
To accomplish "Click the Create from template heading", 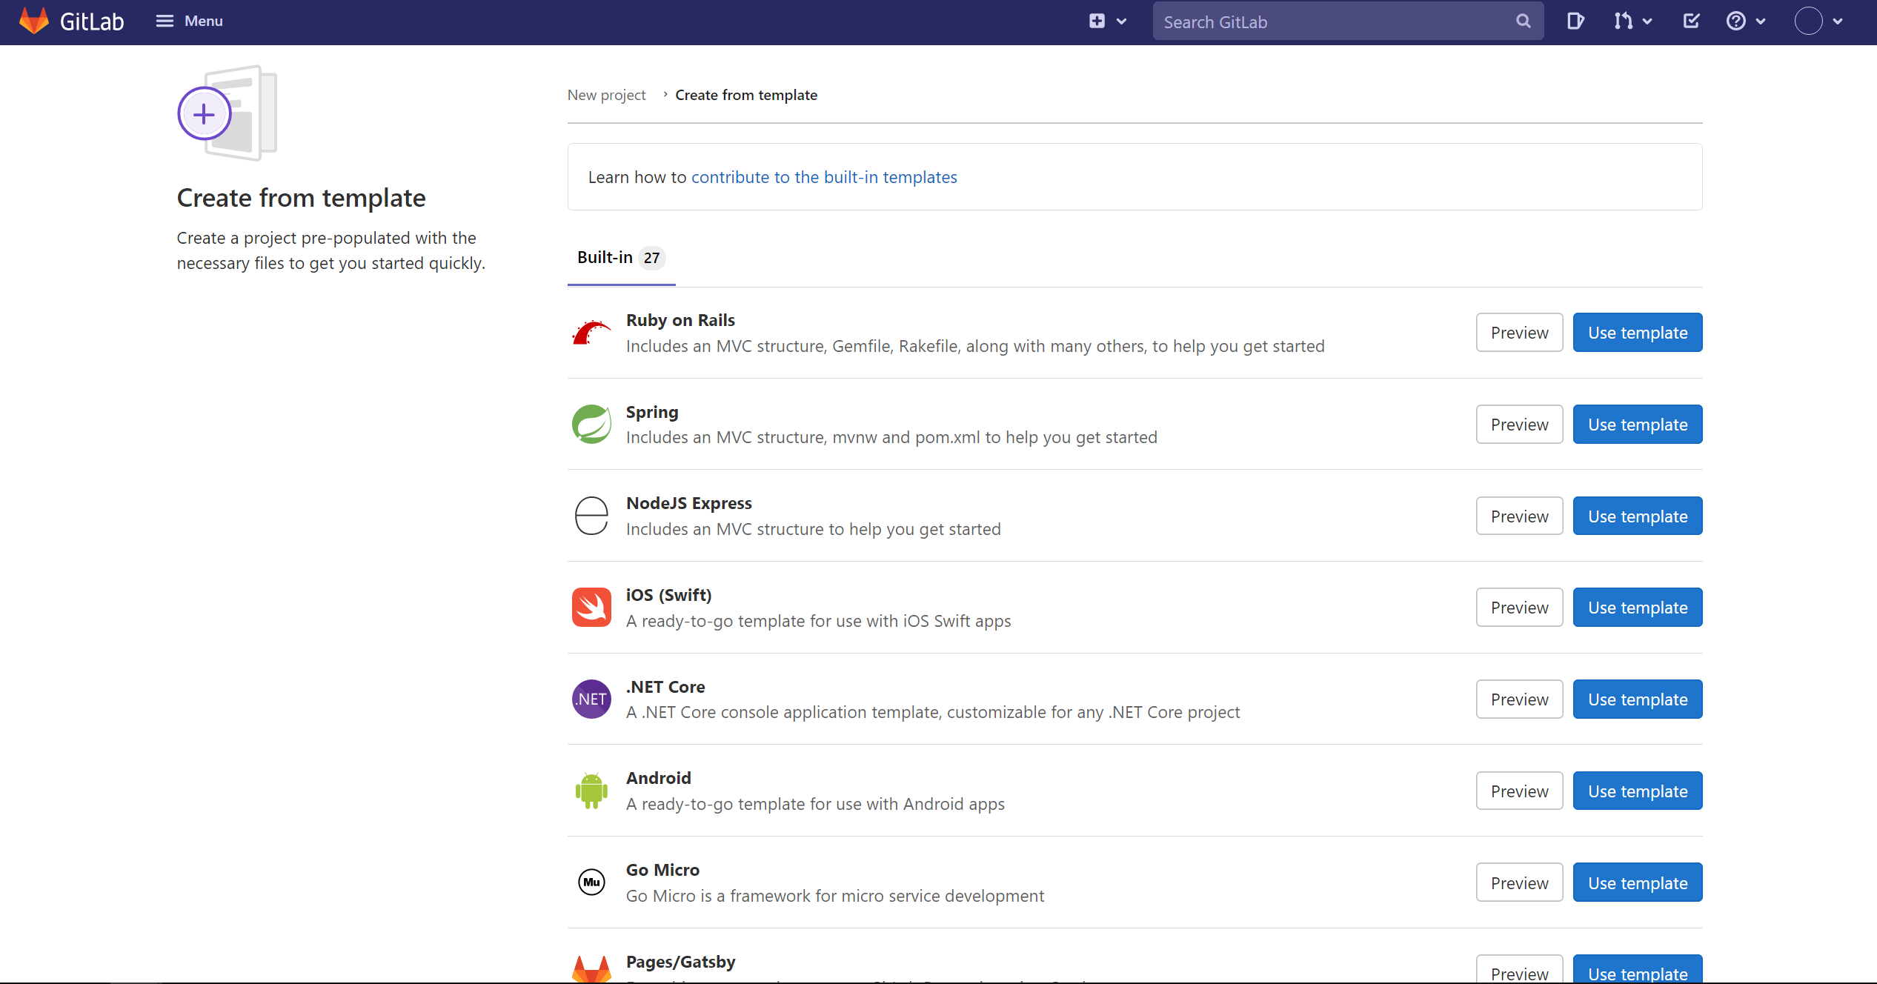I will (301, 198).
